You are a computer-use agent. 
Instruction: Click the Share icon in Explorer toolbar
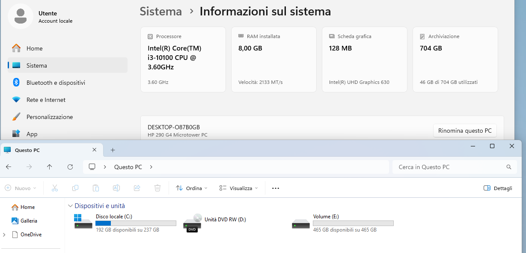(x=137, y=188)
